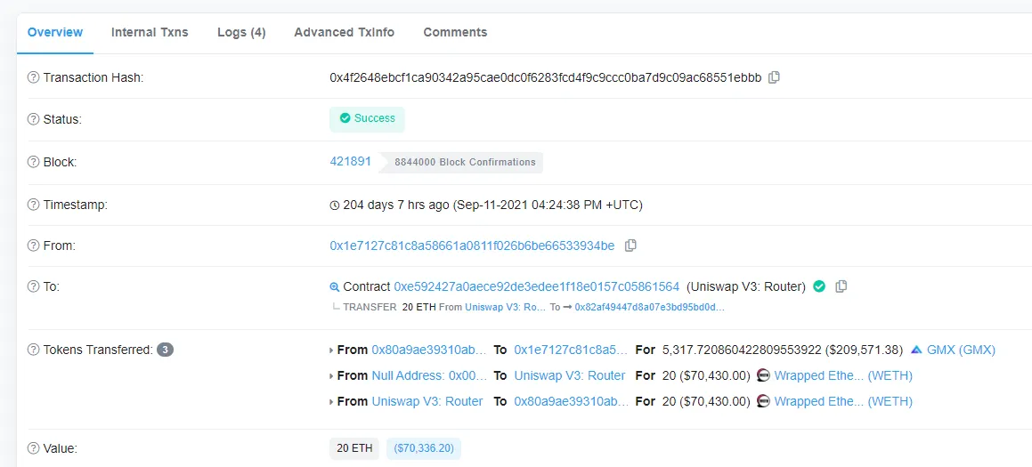Open the Advanced TxInfo tab
Viewport: 1032px width, 467px height.
coord(345,32)
